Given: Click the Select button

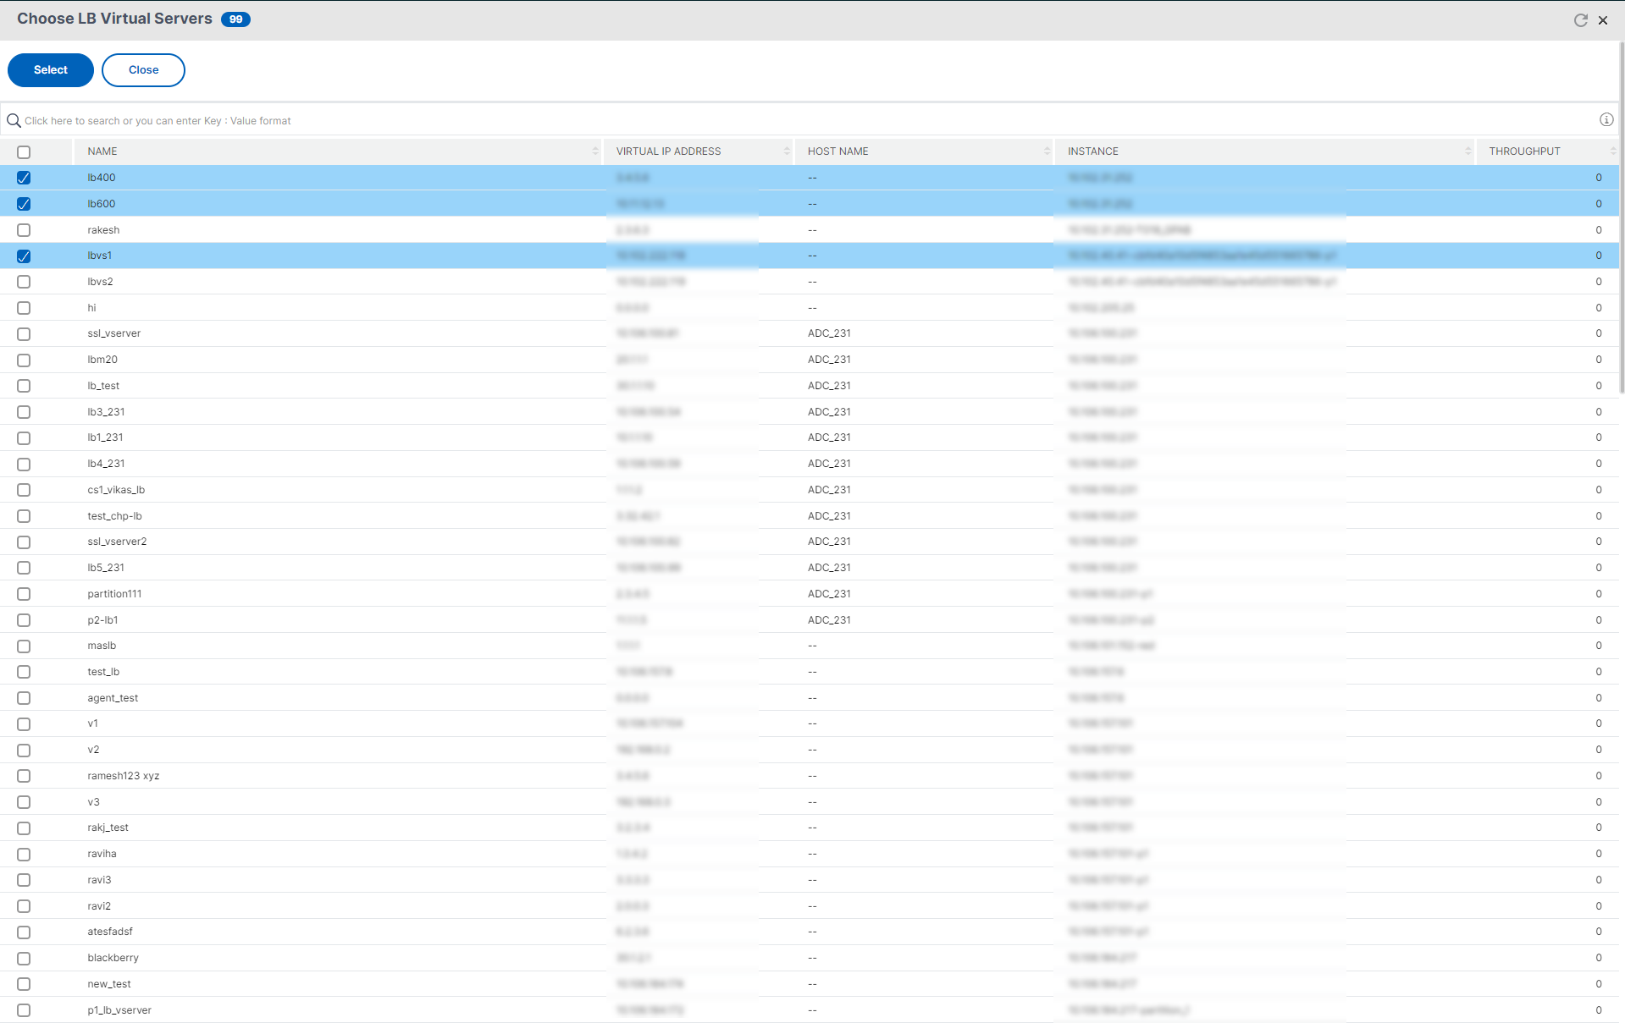Looking at the screenshot, I should point(51,70).
